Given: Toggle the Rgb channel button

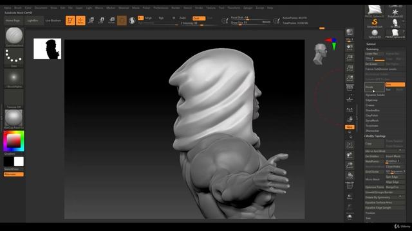Looking at the screenshot, I should point(161,18).
